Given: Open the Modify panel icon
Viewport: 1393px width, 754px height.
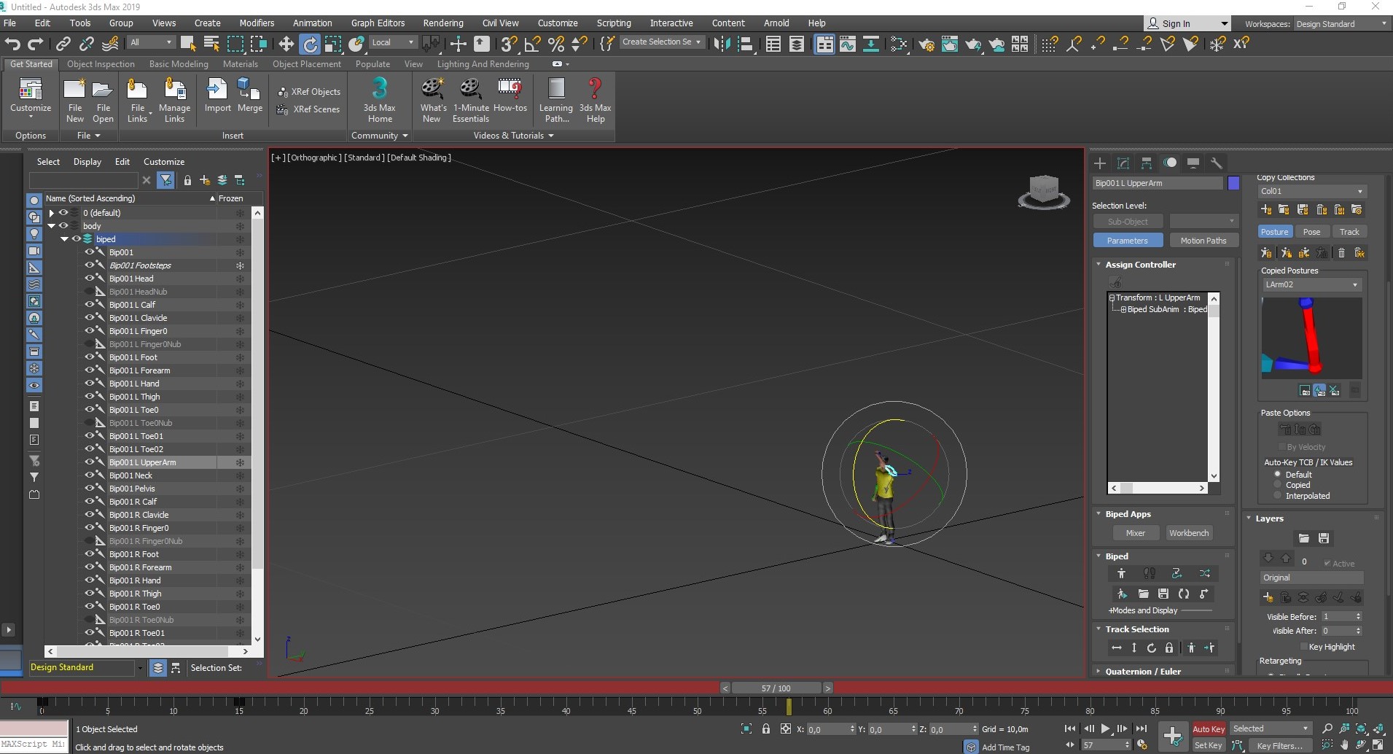Looking at the screenshot, I should pyautogui.click(x=1123, y=163).
